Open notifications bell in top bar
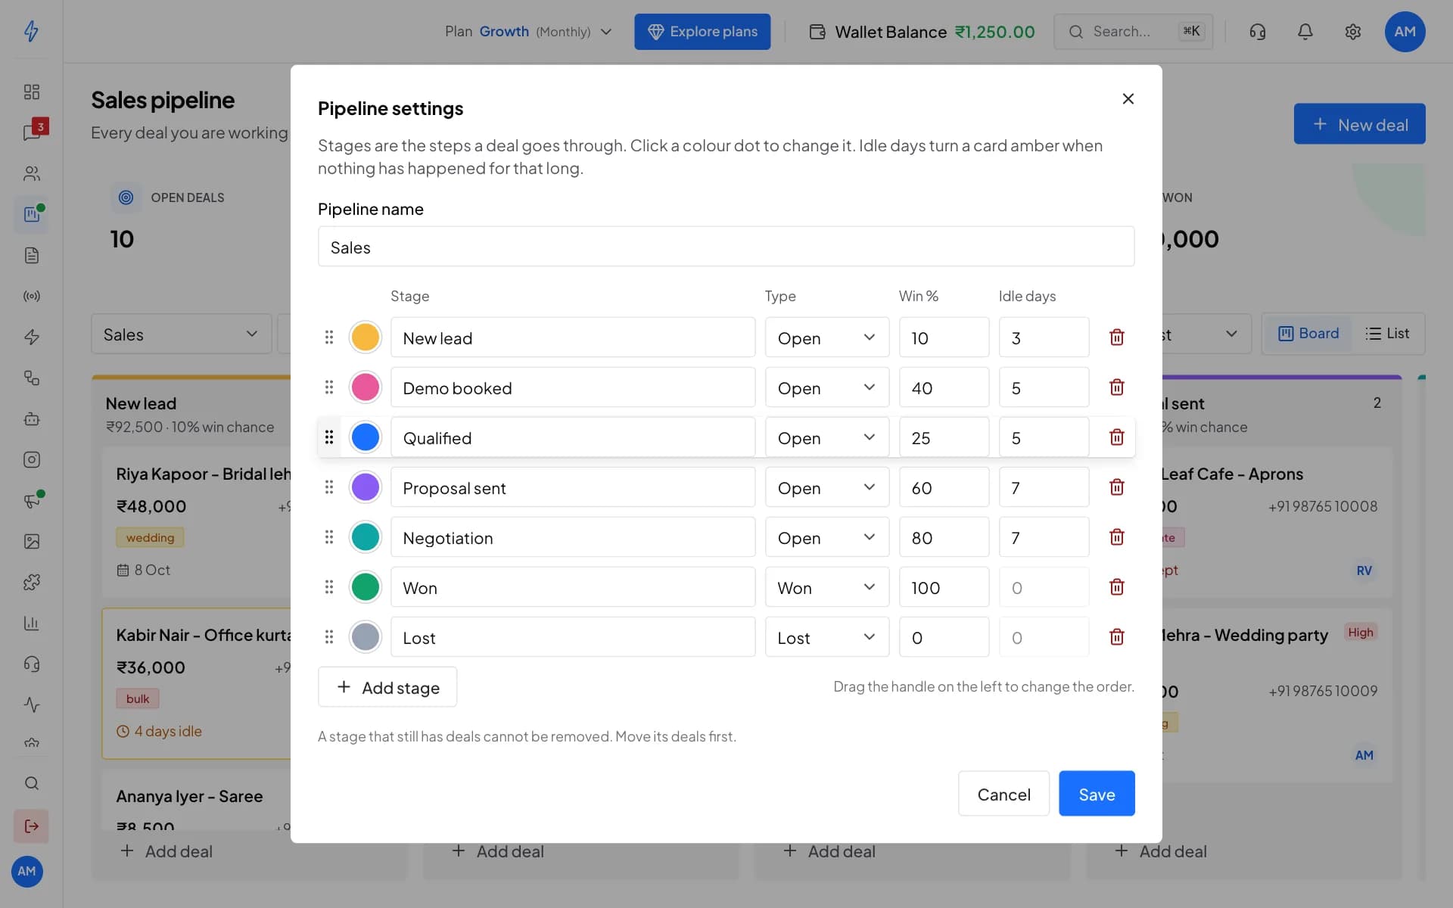Viewport: 1453px width, 908px height. click(x=1305, y=32)
